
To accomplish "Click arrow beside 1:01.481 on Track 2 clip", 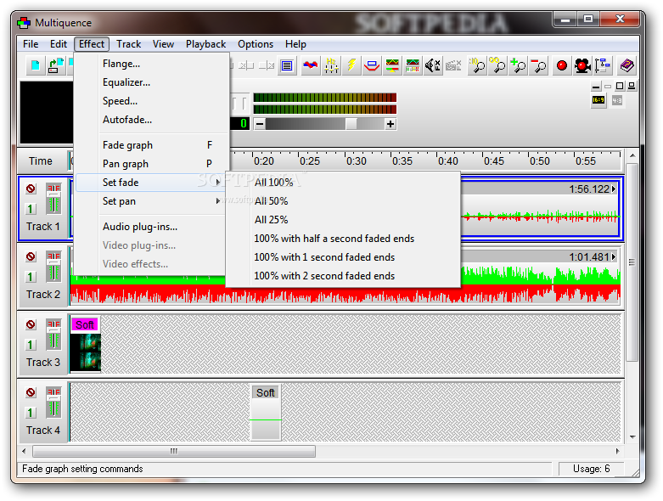I will 614,256.
